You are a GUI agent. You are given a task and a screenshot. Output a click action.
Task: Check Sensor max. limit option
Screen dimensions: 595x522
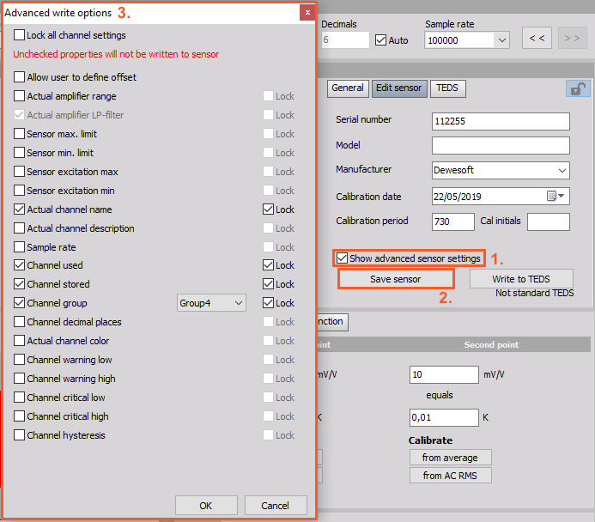[x=20, y=134]
